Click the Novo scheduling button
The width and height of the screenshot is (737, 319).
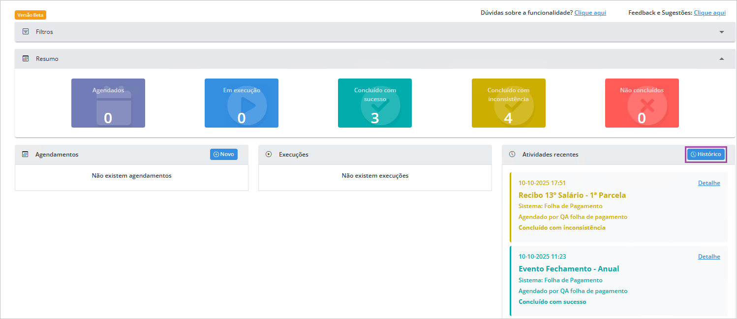[x=224, y=155]
